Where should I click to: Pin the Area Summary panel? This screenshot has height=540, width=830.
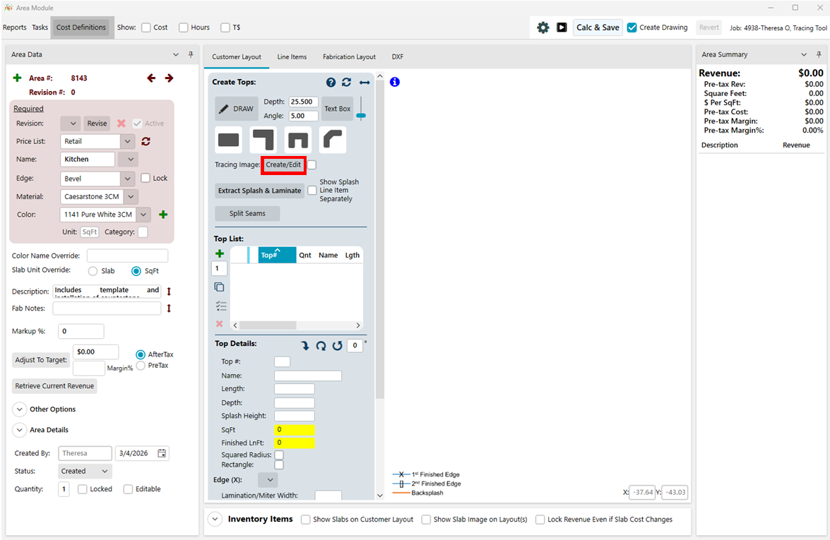tap(819, 54)
